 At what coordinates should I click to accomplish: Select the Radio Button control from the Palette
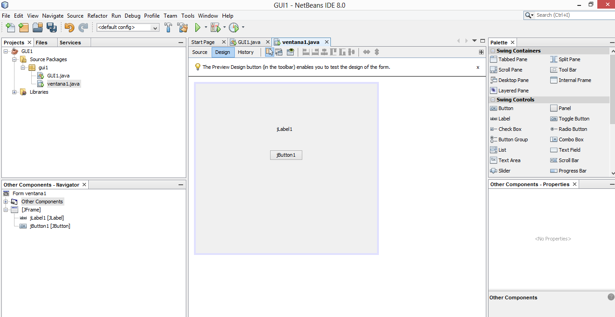click(x=571, y=129)
